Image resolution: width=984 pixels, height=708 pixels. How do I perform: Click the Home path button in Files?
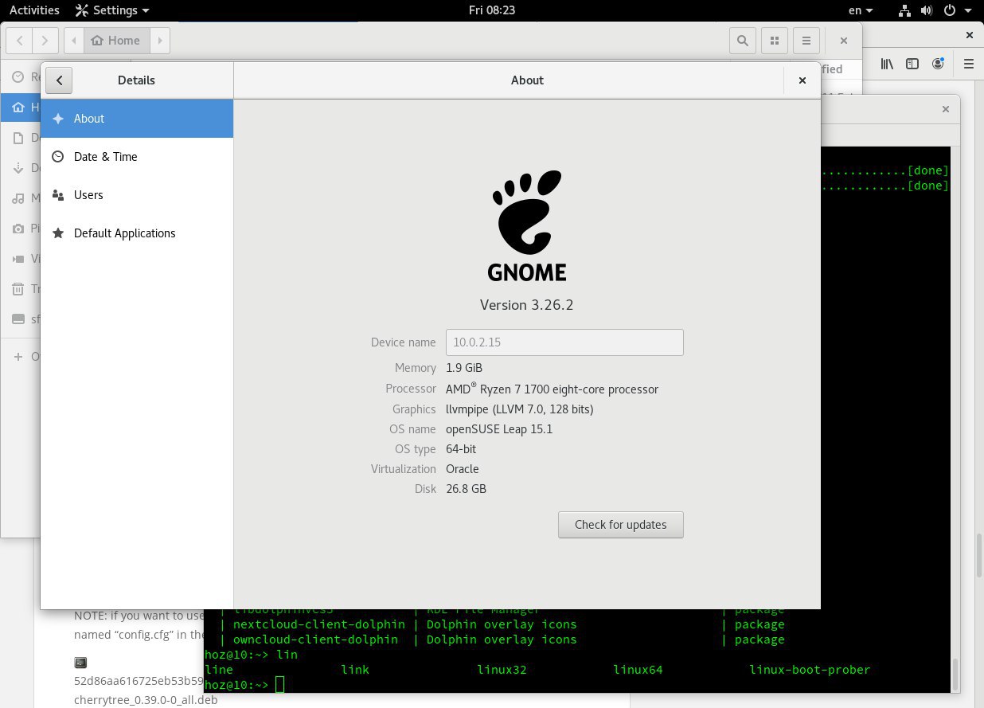[x=116, y=41]
